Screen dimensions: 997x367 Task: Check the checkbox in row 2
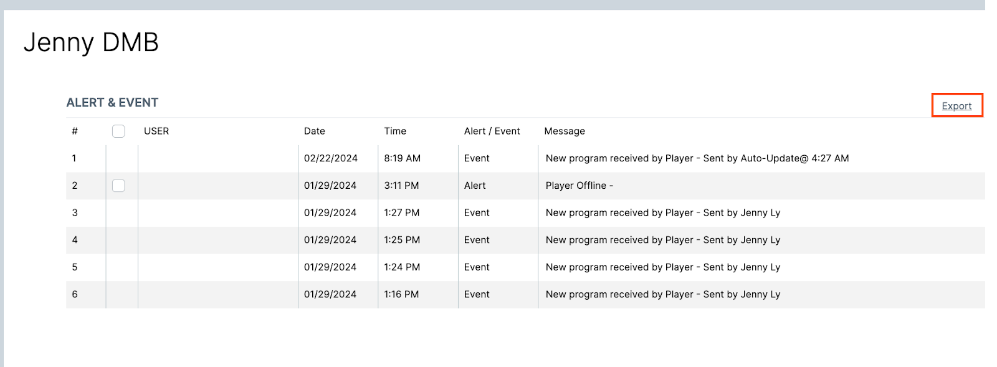point(118,186)
